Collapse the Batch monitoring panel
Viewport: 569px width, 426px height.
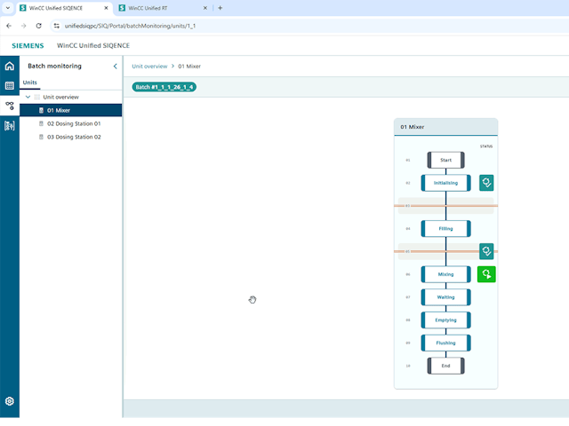(x=115, y=66)
